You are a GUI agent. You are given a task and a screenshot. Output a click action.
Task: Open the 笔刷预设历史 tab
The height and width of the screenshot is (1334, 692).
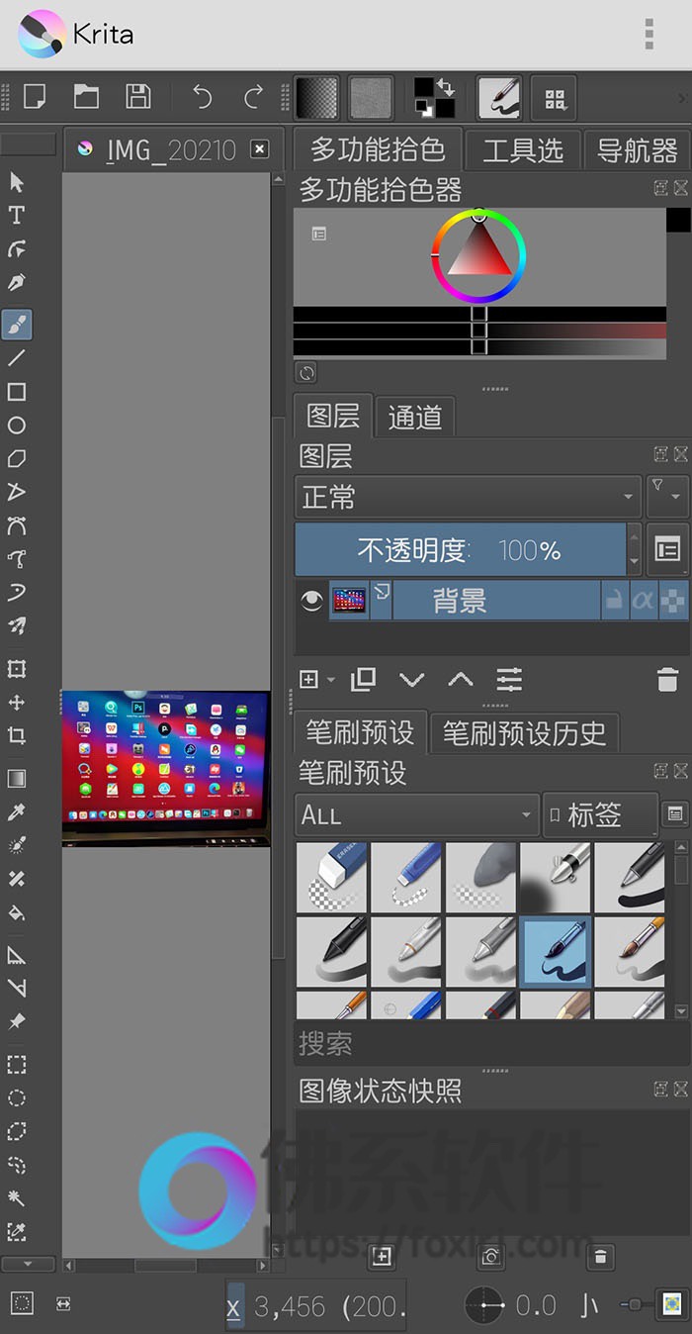click(524, 733)
